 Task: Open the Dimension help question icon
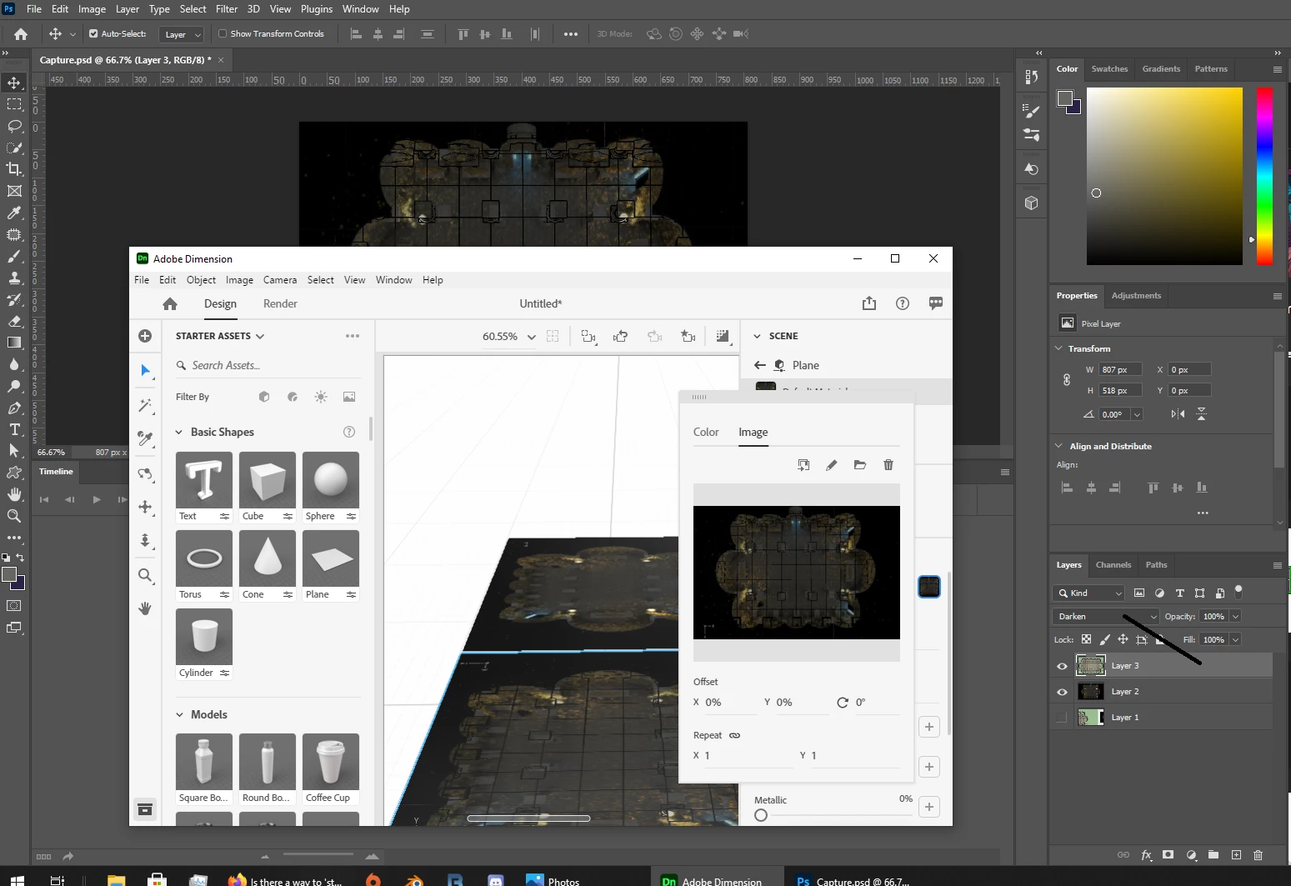tap(903, 303)
